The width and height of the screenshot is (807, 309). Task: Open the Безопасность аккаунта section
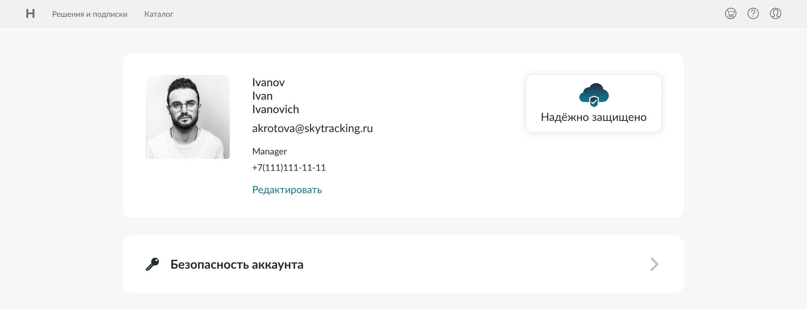point(237,264)
